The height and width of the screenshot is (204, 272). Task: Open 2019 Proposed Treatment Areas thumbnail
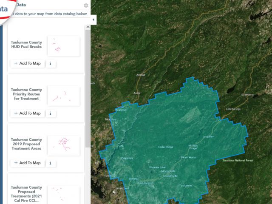pyautogui.click(x=63, y=145)
